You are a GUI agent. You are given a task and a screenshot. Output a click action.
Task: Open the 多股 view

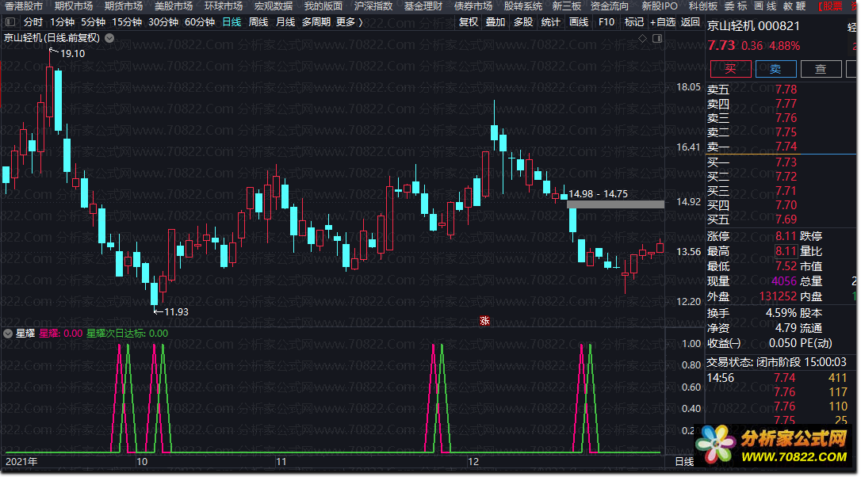[x=523, y=22]
